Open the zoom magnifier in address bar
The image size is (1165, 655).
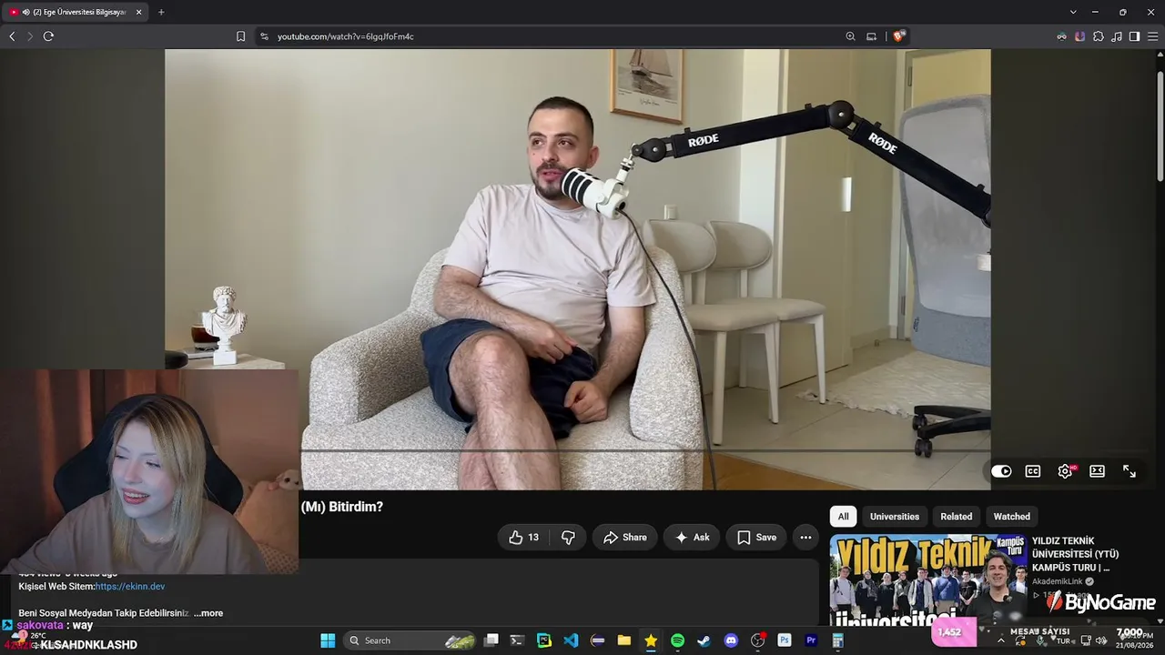click(x=850, y=36)
